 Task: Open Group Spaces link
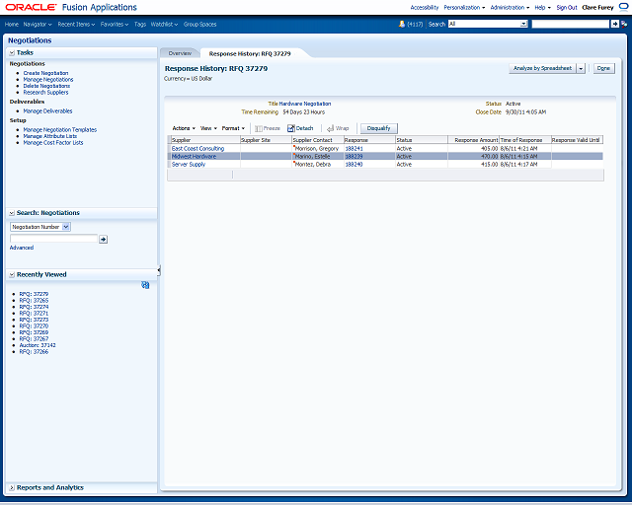tap(199, 24)
